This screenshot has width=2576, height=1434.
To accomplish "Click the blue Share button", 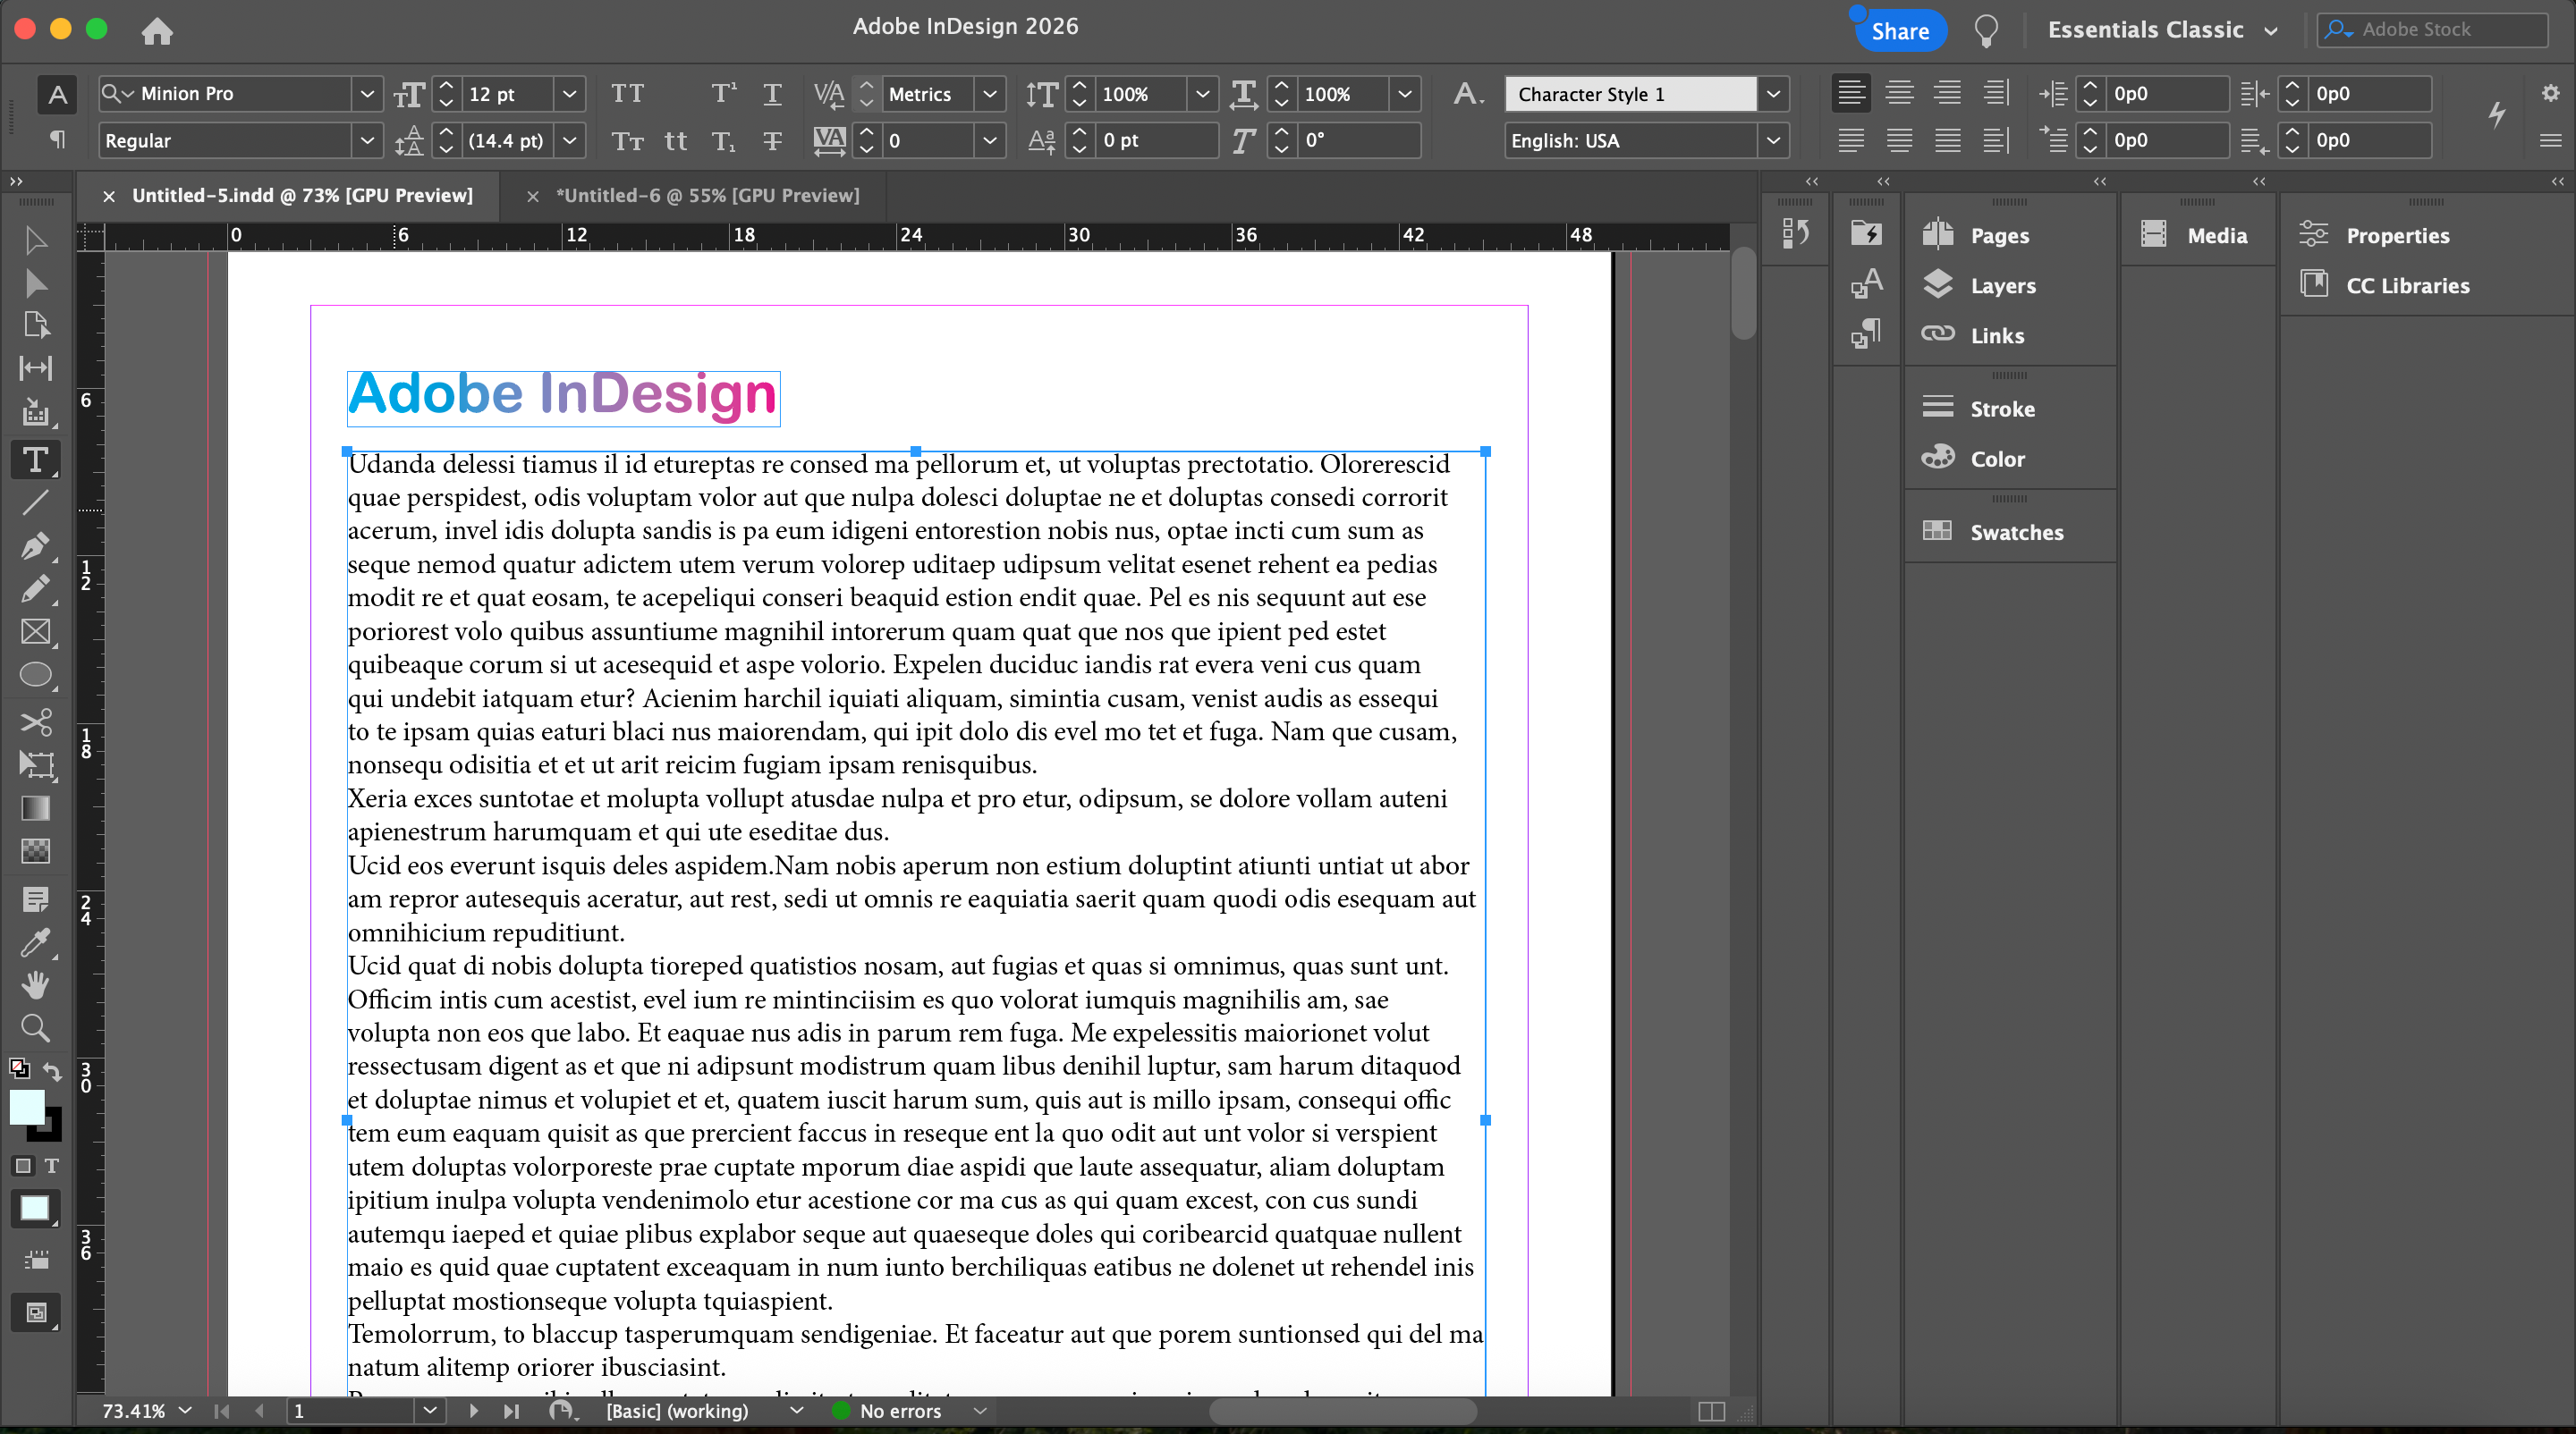I will (x=1899, y=31).
